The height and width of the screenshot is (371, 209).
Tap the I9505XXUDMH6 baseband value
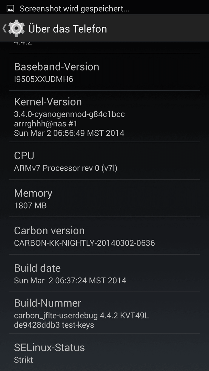pos(44,79)
